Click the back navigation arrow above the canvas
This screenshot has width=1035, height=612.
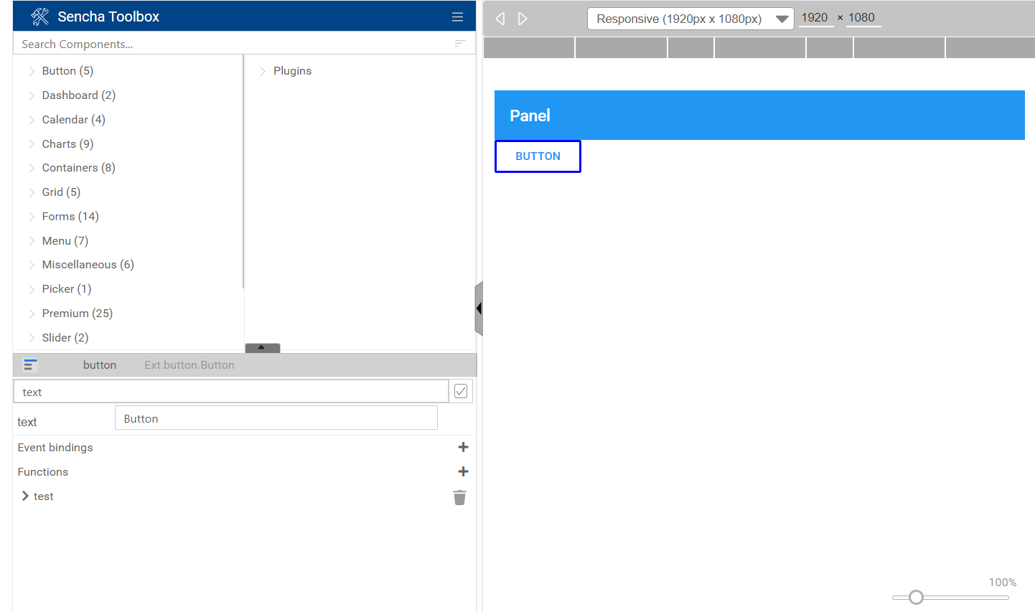tap(500, 18)
